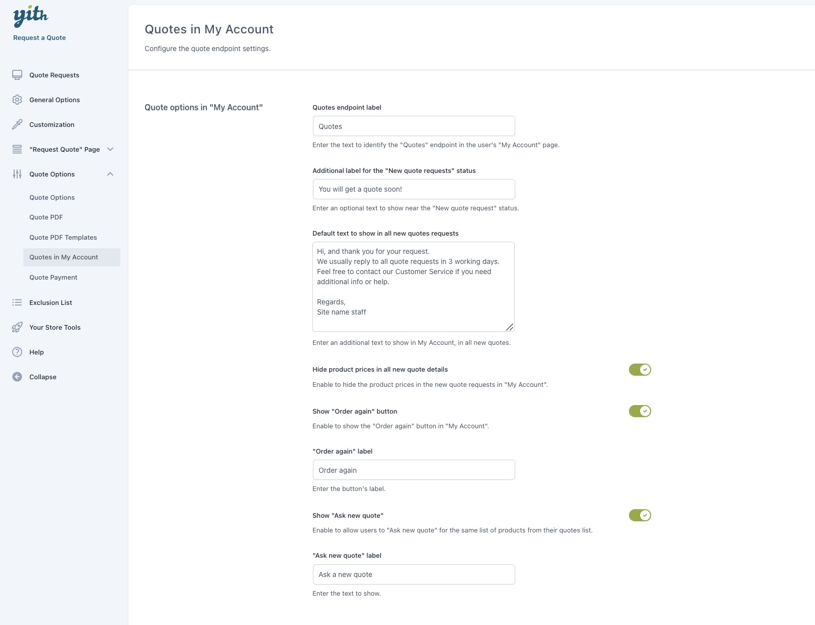
Task: Click the Quotes endpoint label field
Action: click(414, 126)
